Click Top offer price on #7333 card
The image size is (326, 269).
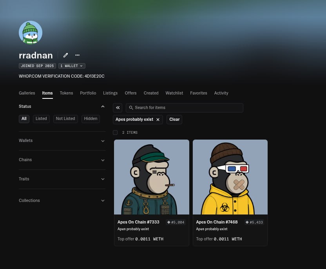point(140,239)
